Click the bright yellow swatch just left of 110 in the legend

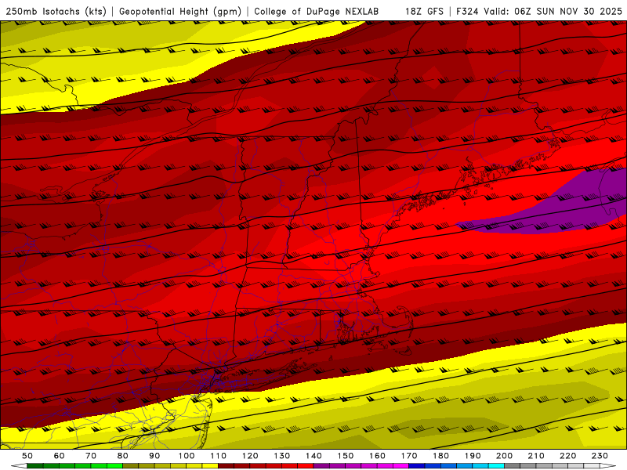point(210,466)
